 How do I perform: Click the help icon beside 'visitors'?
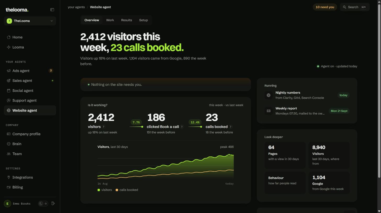(x=104, y=127)
